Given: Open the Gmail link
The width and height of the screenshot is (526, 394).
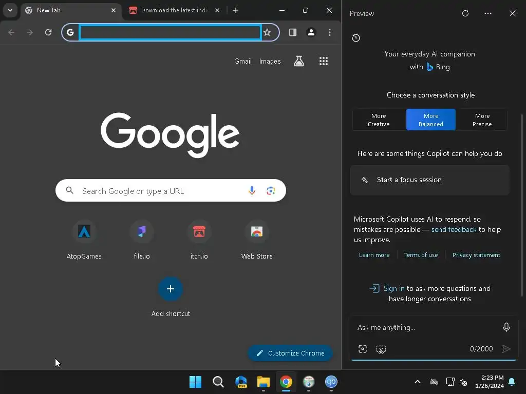Looking at the screenshot, I should pos(243,62).
